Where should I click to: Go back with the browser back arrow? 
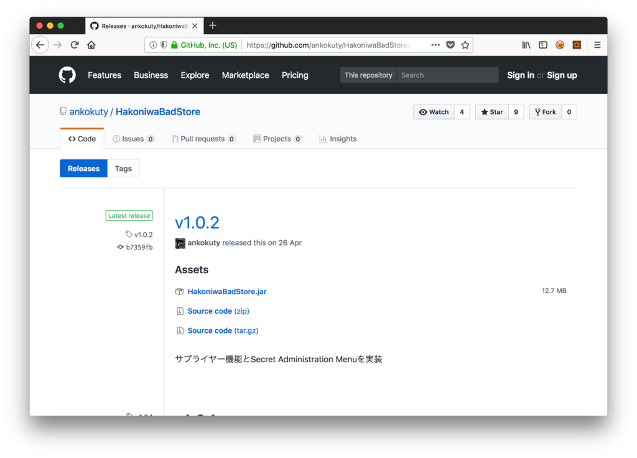40,45
